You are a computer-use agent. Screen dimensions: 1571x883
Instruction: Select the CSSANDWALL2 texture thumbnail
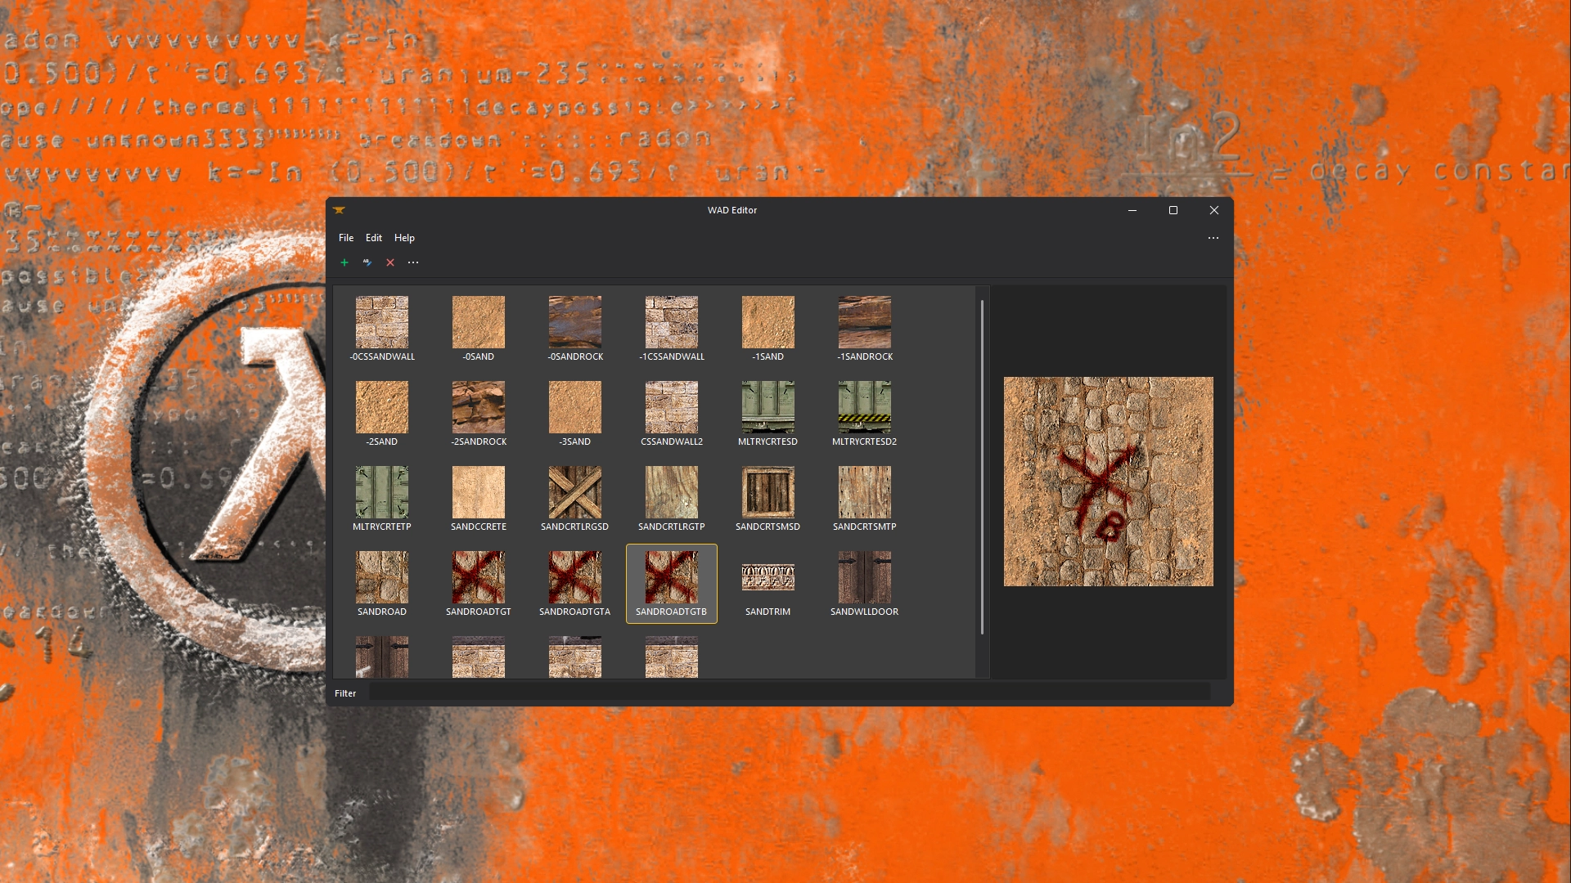[672, 408]
